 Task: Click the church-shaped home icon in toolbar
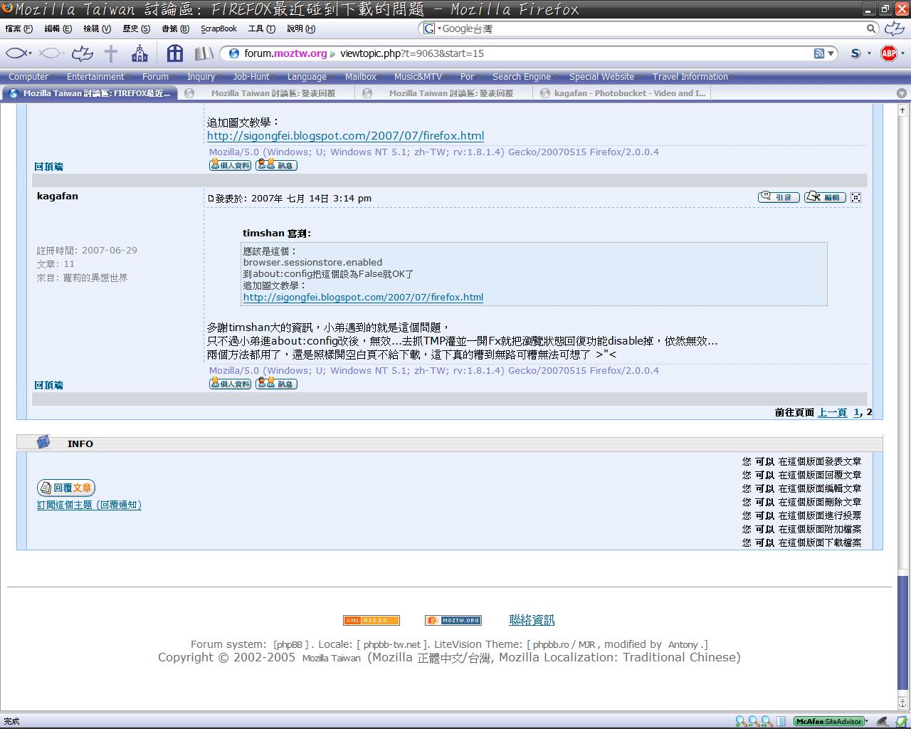coord(139,53)
